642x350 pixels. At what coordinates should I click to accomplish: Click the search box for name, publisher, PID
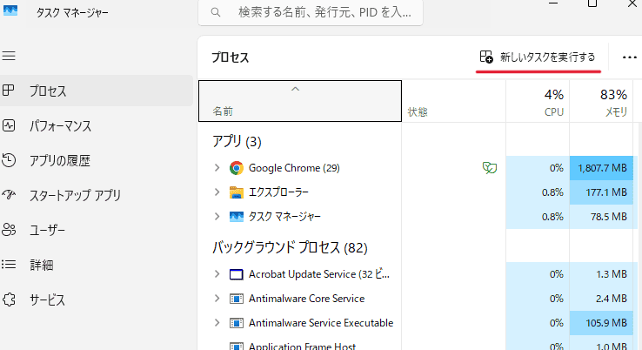(x=311, y=13)
